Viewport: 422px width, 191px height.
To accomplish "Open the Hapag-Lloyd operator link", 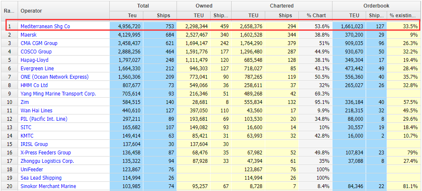I will click(34, 60).
